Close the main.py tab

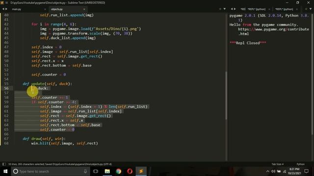45,9
